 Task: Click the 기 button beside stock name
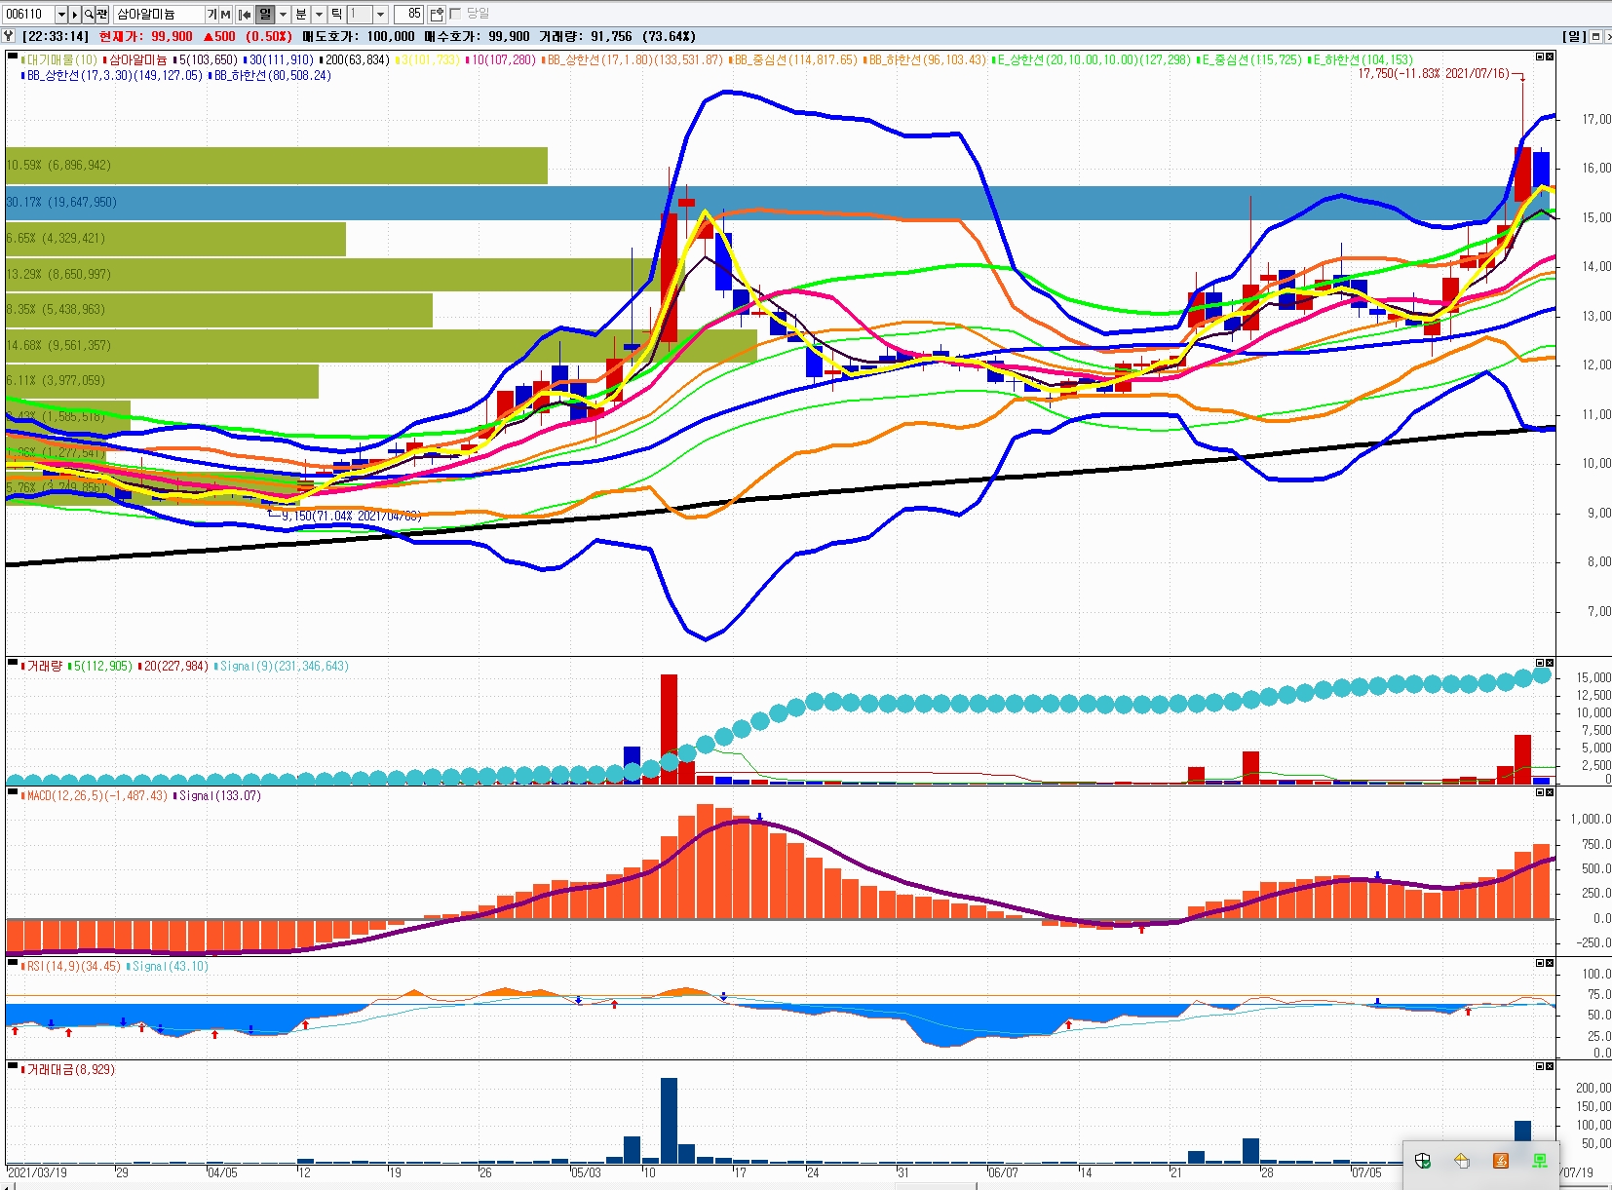[211, 14]
